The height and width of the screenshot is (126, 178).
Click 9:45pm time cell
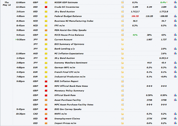coord(21,109)
